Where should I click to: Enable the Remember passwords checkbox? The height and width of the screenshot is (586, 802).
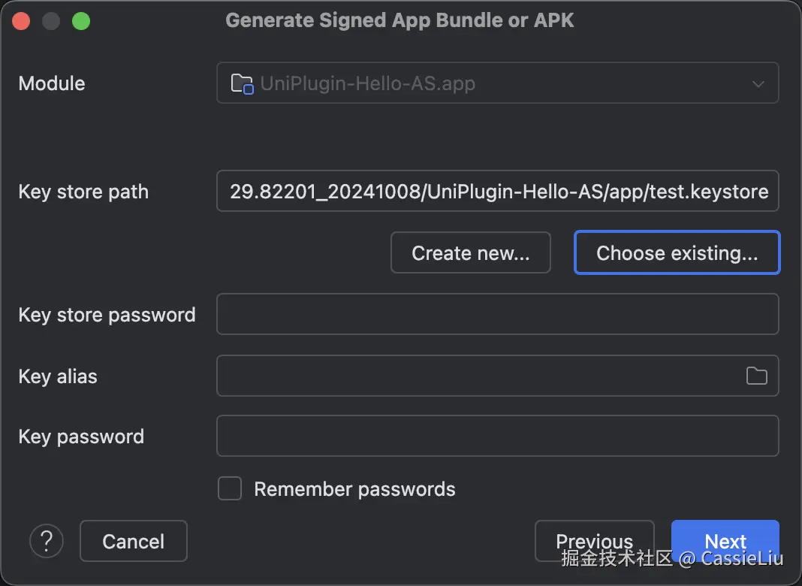click(230, 489)
